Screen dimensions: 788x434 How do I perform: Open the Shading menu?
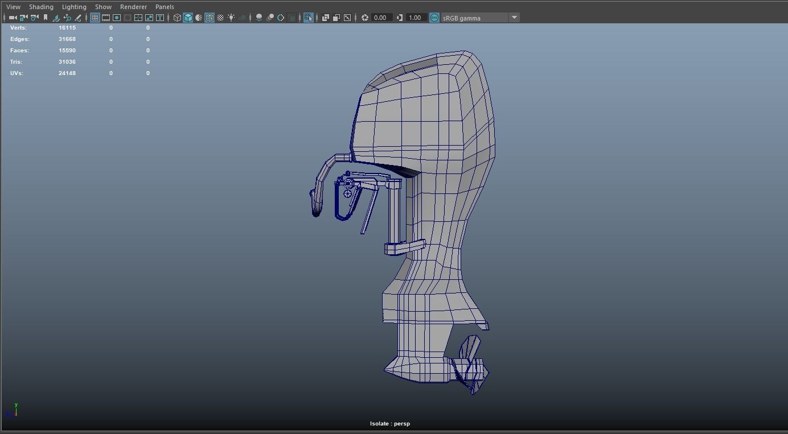coord(41,7)
